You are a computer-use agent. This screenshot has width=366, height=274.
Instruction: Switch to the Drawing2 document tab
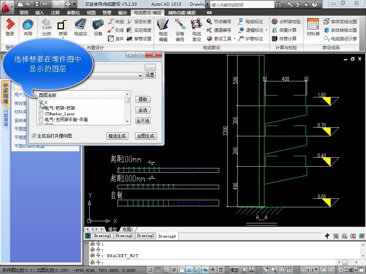pyautogui.click(x=124, y=236)
